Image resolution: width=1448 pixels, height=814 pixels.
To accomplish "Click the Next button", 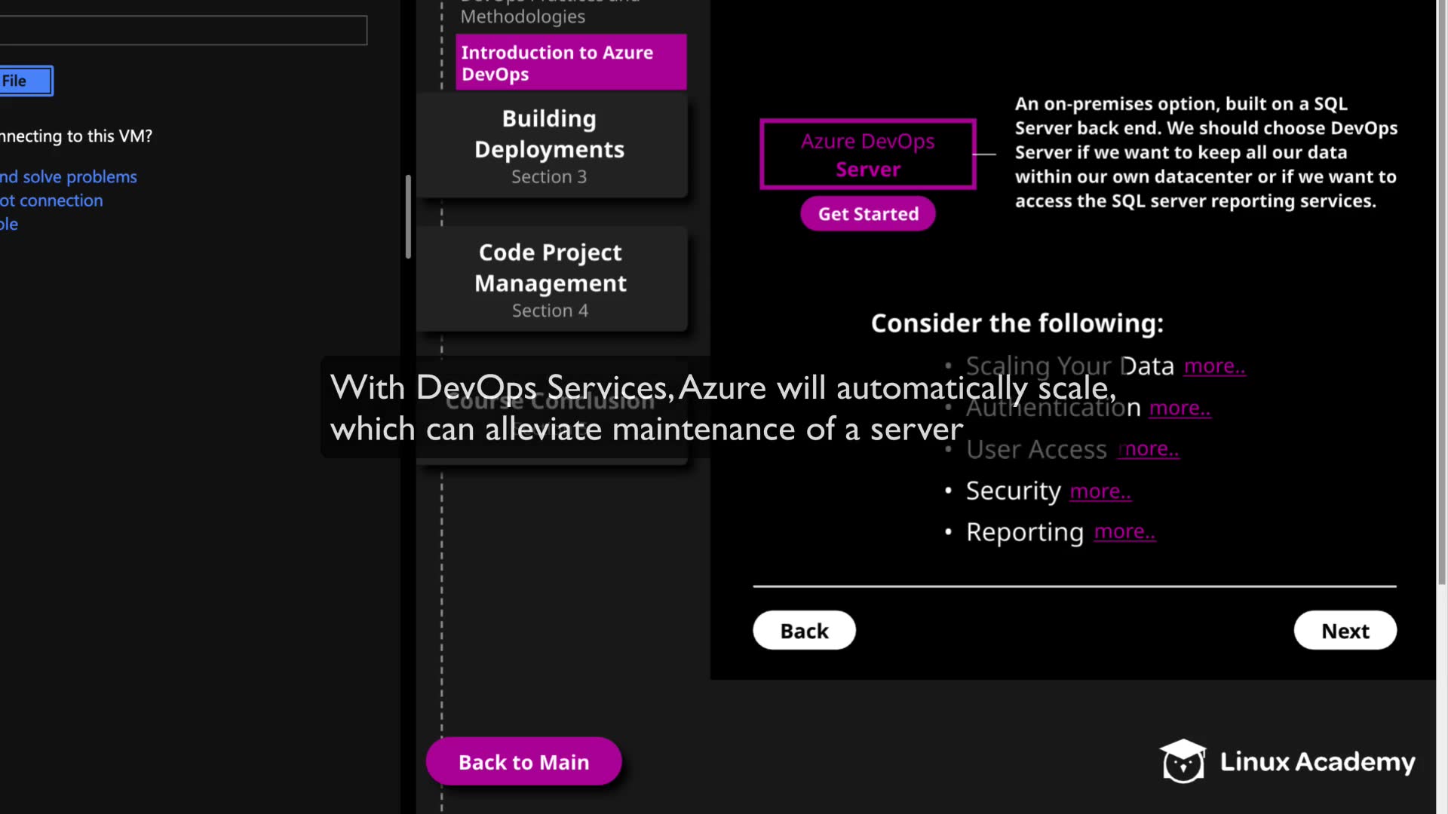I will point(1345,631).
